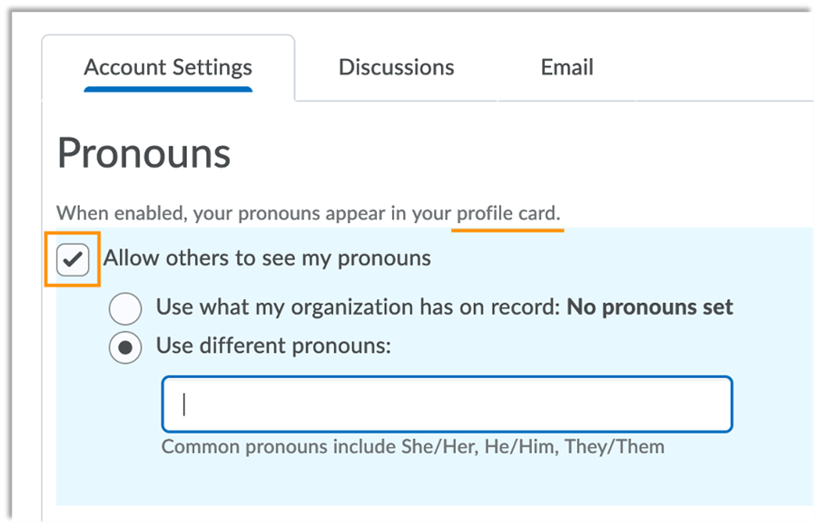Open the Account Settings tab
This screenshot has height=525, width=817.
(x=168, y=67)
